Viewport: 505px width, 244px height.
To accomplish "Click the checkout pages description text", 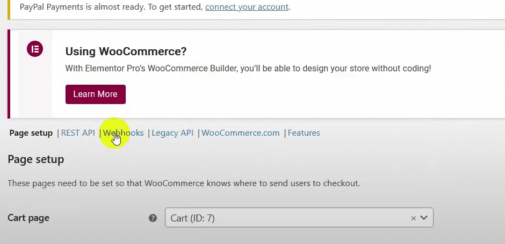I will [184, 183].
